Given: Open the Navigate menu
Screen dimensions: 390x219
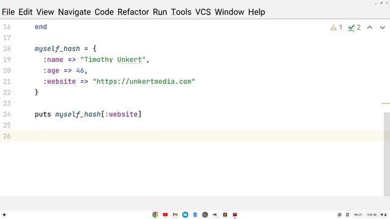Looking at the screenshot, I should coord(74,12).
